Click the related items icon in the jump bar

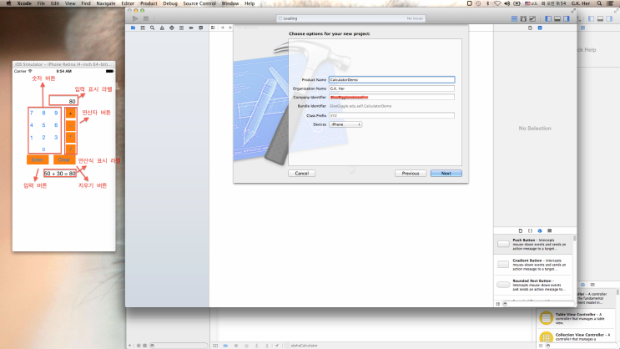coord(213,28)
